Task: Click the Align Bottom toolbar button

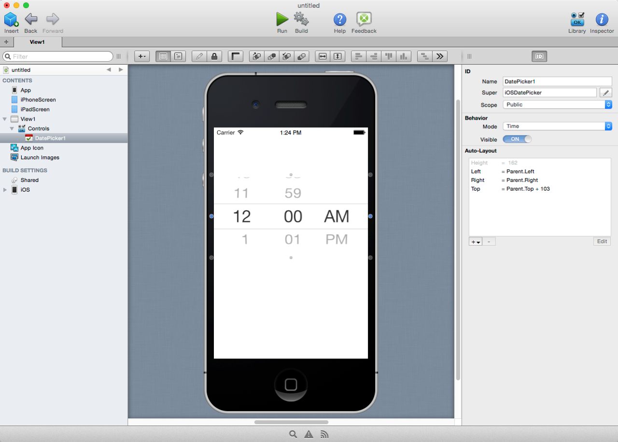Action: (404, 56)
